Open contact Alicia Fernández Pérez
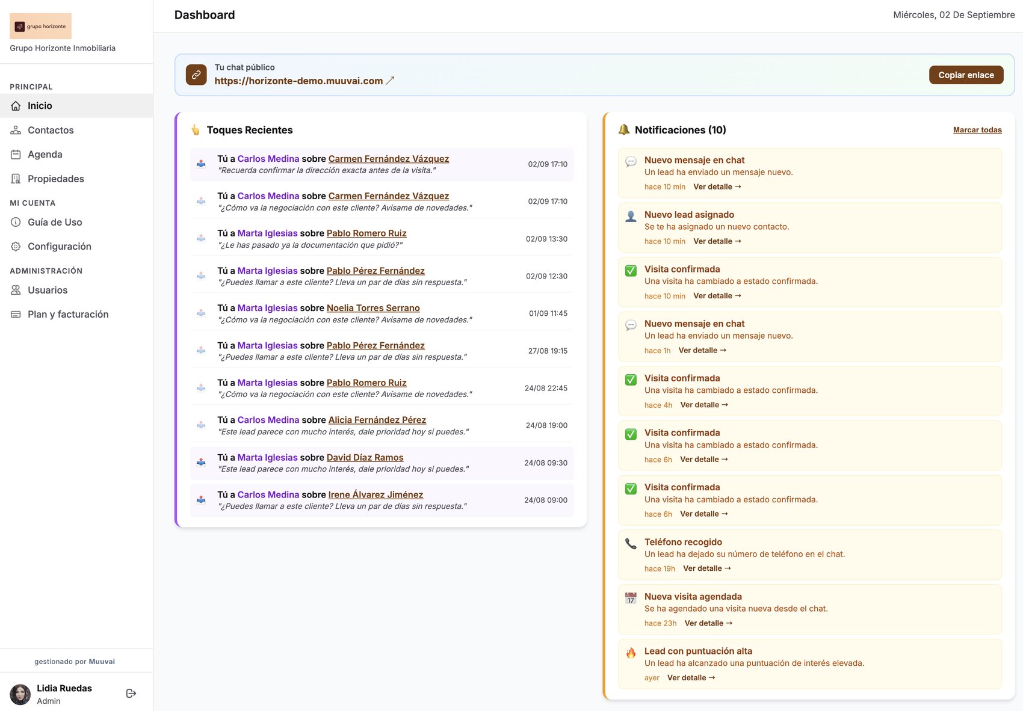 [x=377, y=420]
